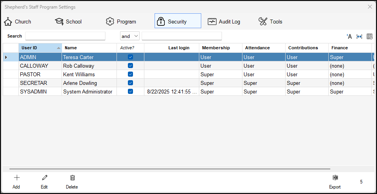This screenshot has height=194, width=377.
Task: Click Contributions User cell for PASTOR
Action: click(x=307, y=74)
